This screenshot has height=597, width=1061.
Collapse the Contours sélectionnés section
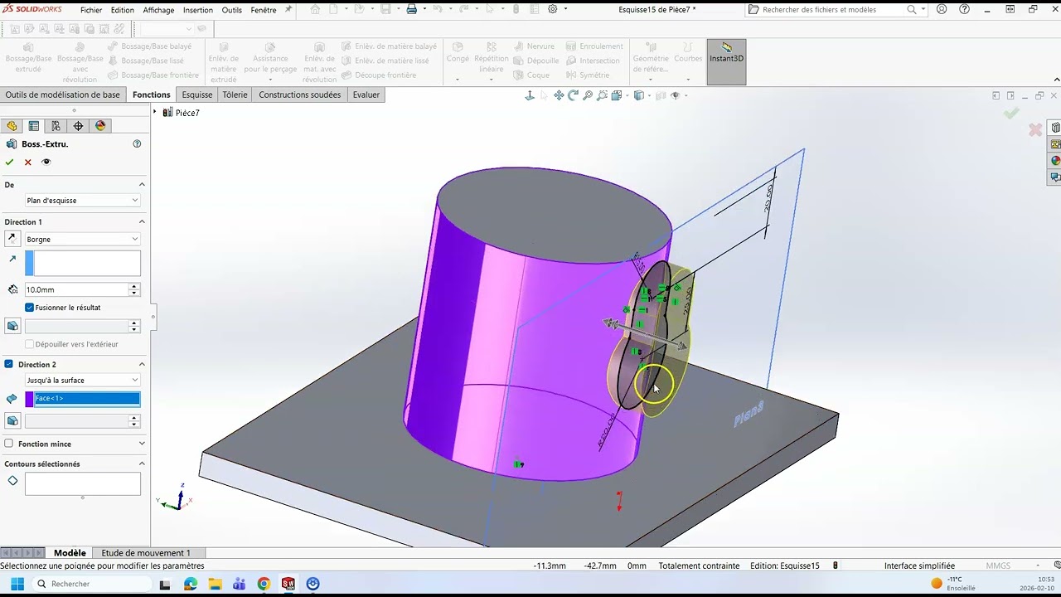click(x=142, y=464)
